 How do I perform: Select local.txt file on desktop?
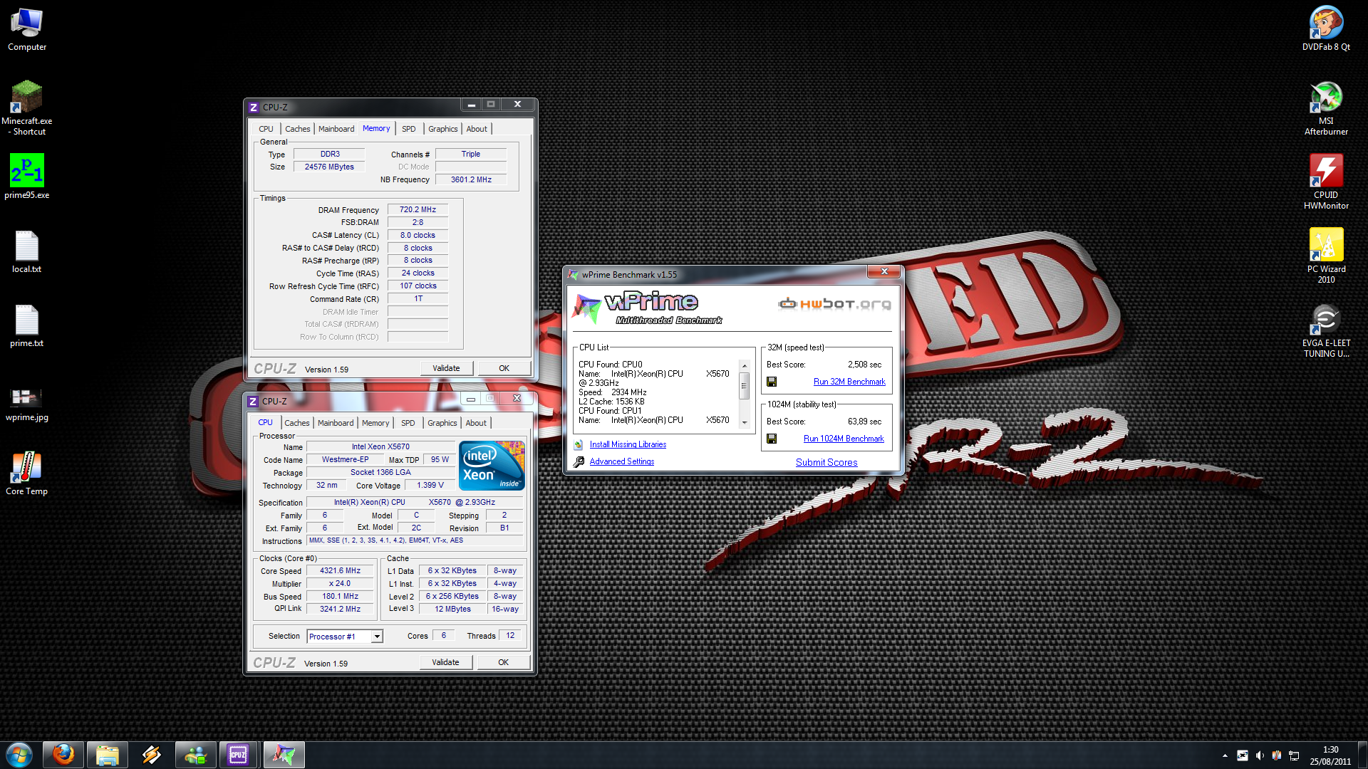[x=27, y=251]
